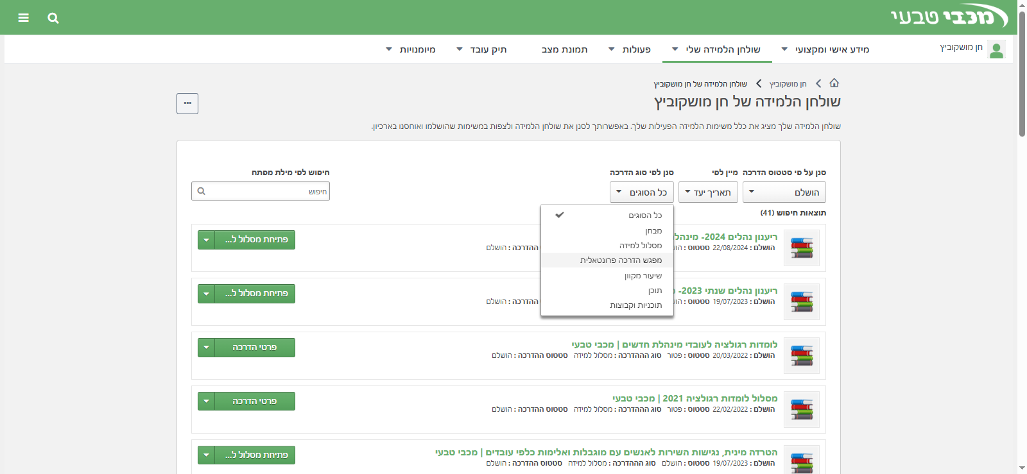Click the home icon in breadcrumb
1027x474 pixels.
coord(834,83)
